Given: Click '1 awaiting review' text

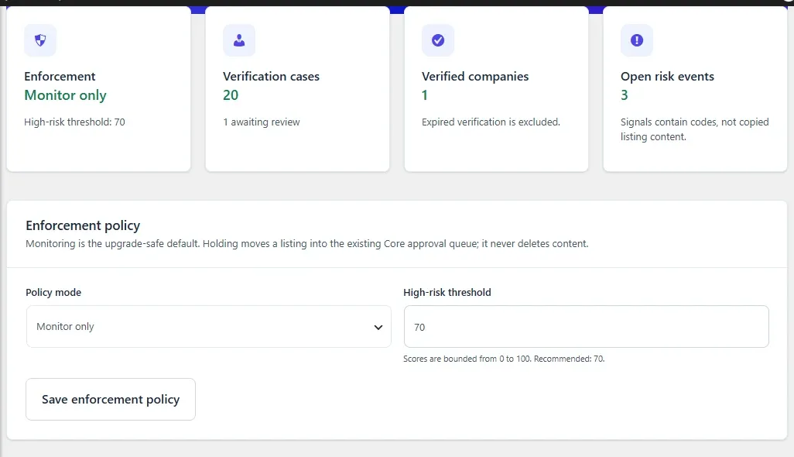Looking at the screenshot, I should [262, 122].
